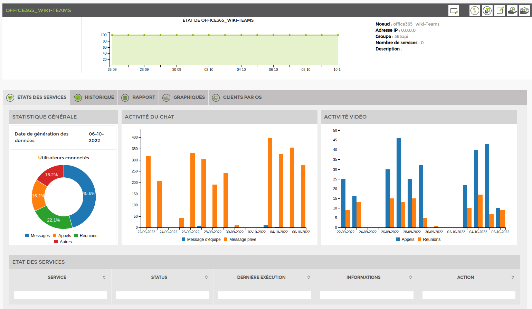The image size is (532, 309).
Task: Click 04-10-2022 label on chat chart axis
Action: tap(279, 232)
